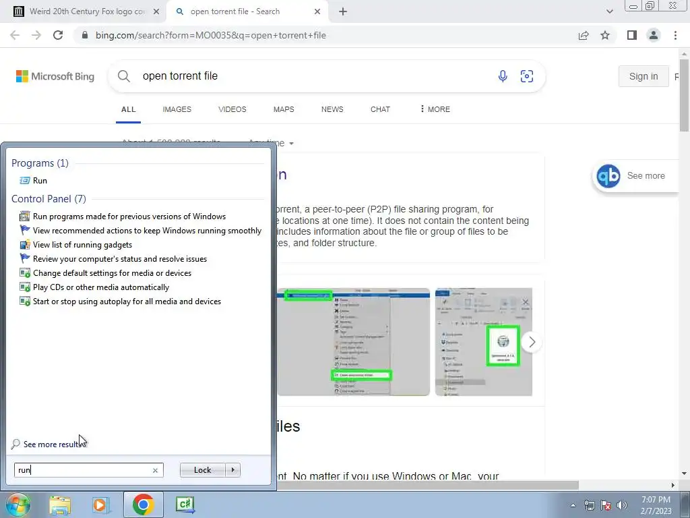Viewport: 690px width, 518px height.
Task: Switch to the IMAGES tab
Action: [177, 109]
